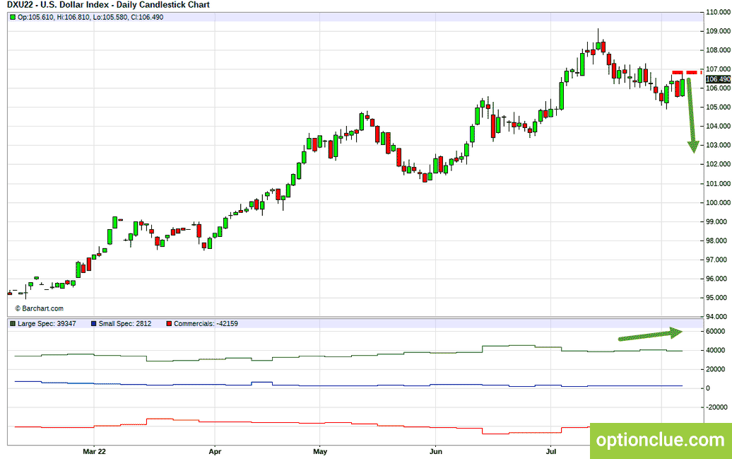Image resolution: width=732 pixels, height=459 pixels.
Task: Click the '© Barchart.com' credit text
Action: 40,308
